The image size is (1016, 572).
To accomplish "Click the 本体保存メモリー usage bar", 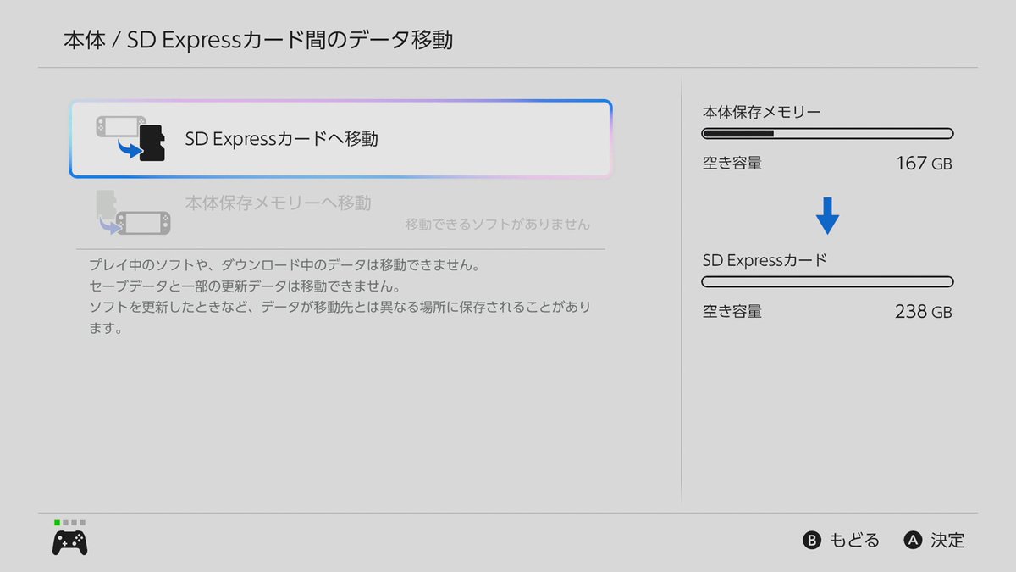I will [x=827, y=134].
